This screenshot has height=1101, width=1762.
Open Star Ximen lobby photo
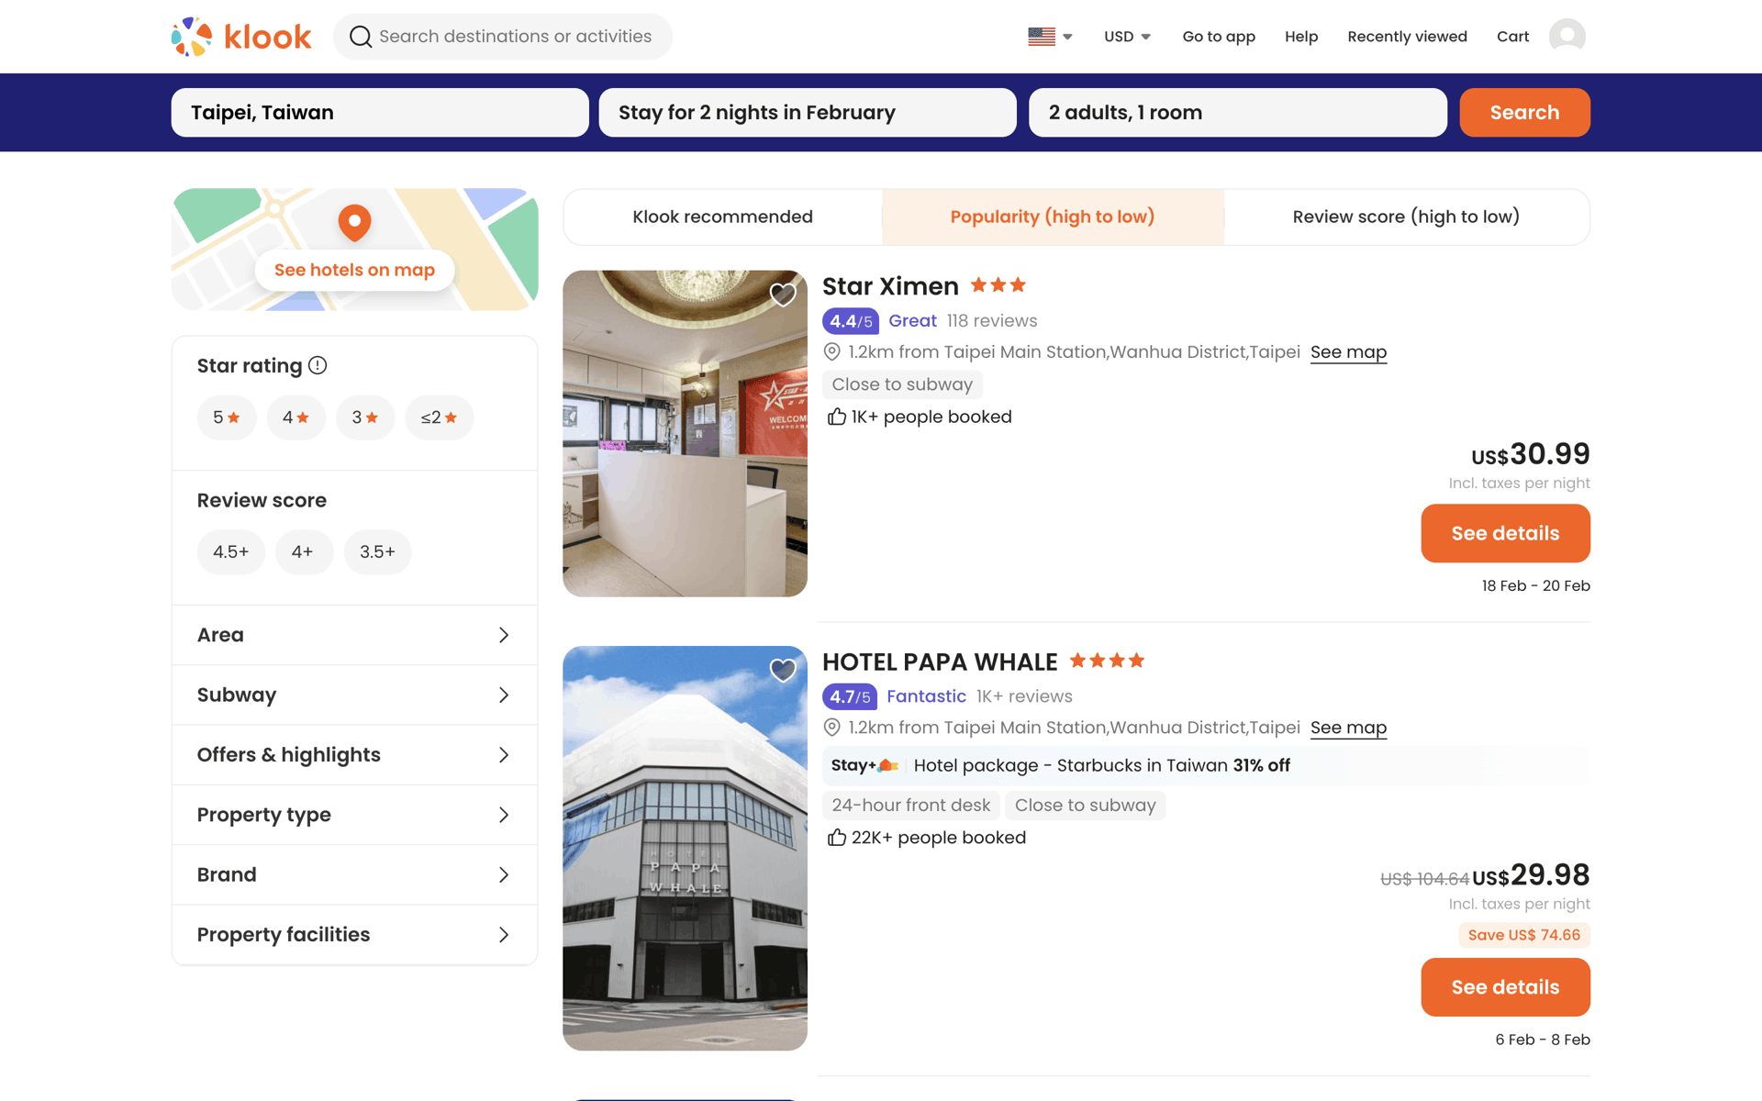(685, 433)
